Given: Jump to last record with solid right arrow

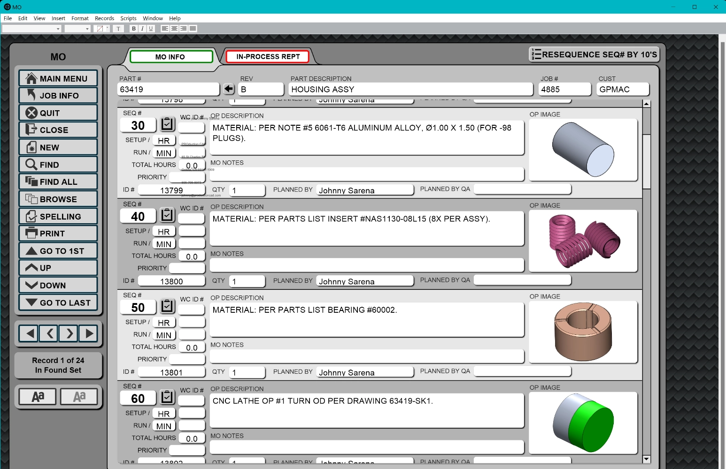Looking at the screenshot, I should (x=89, y=333).
